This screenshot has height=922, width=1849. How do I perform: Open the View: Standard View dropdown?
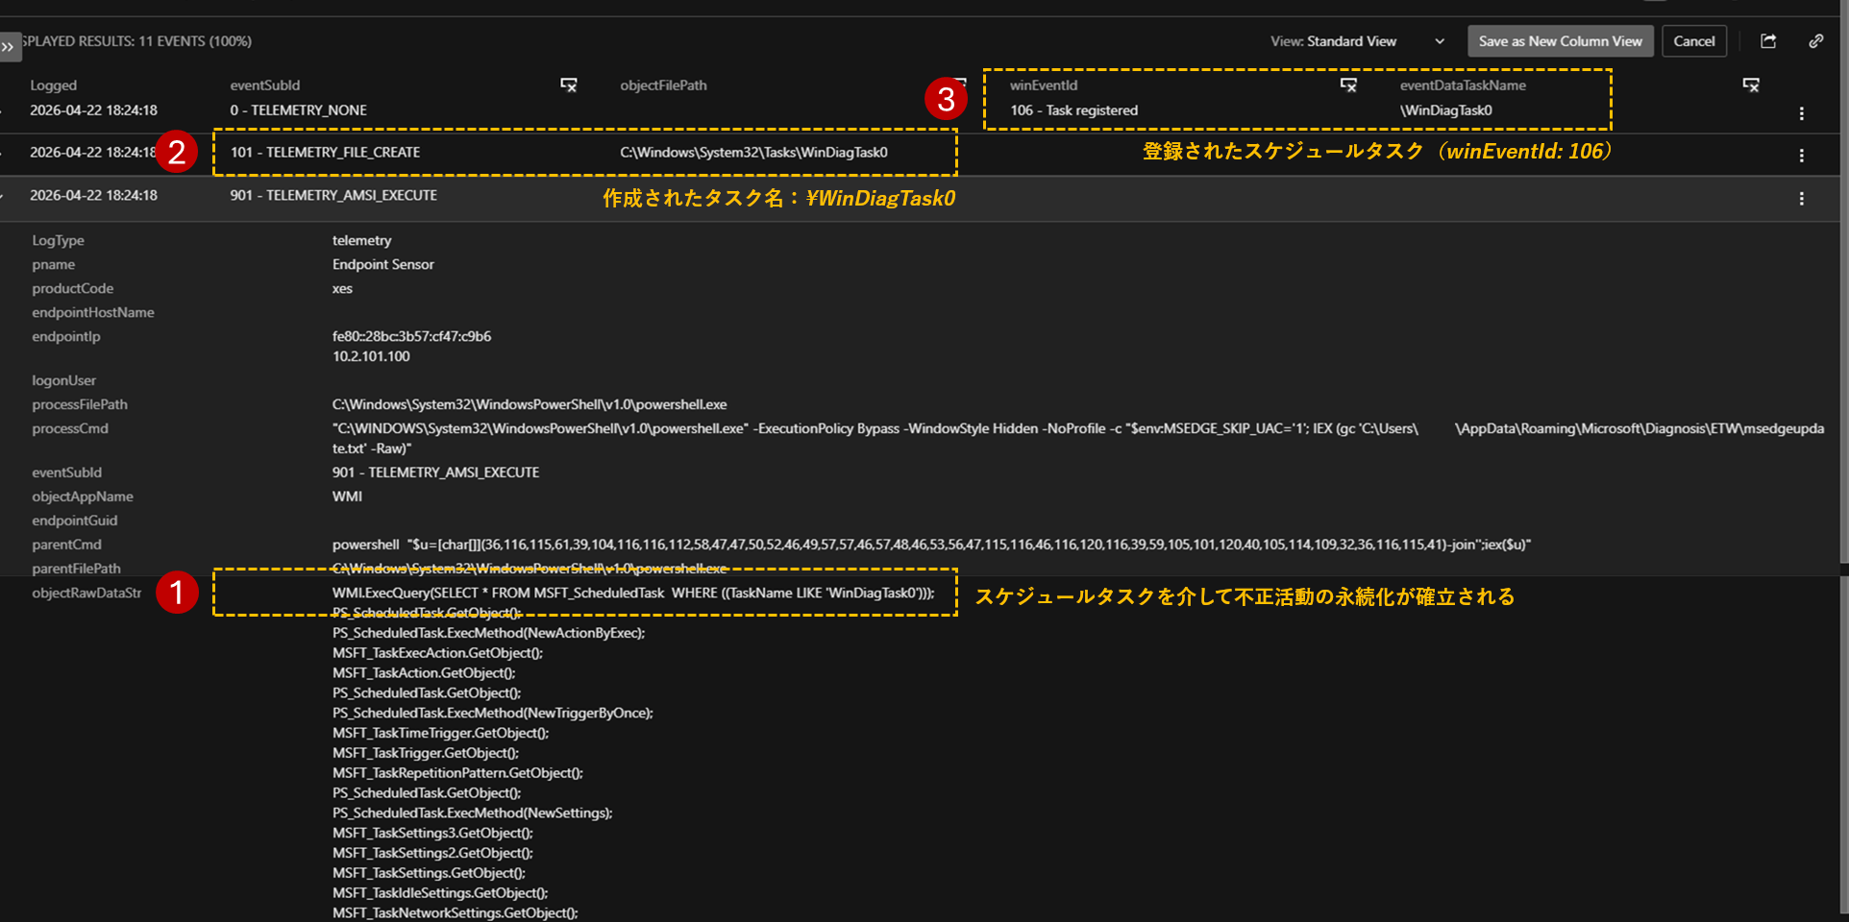pyautogui.click(x=1357, y=41)
